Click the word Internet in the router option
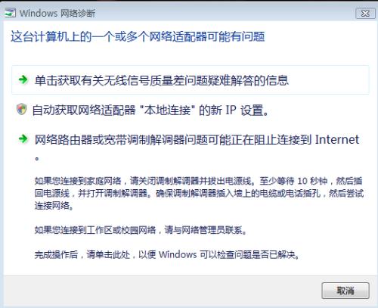The image size is (378, 308). click(337, 139)
